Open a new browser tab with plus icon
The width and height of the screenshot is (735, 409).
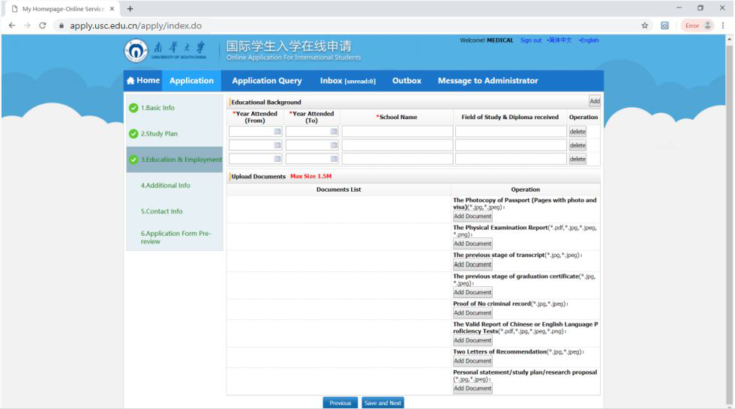pos(130,9)
